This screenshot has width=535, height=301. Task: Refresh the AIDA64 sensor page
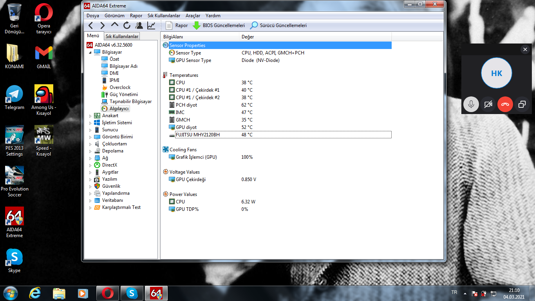coord(127,25)
